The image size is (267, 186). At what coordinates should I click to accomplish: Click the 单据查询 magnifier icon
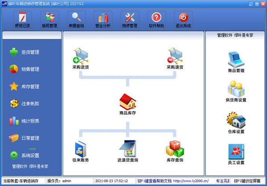coord(76,20)
